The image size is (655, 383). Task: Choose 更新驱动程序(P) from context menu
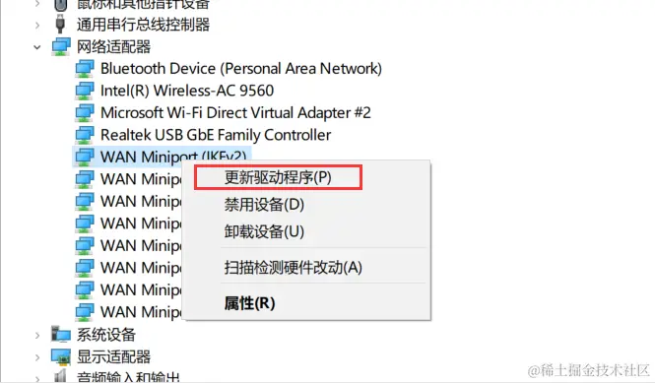point(278,177)
